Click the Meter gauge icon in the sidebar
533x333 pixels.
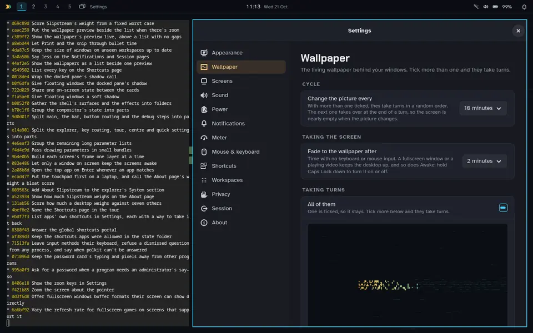pyautogui.click(x=204, y=138)
